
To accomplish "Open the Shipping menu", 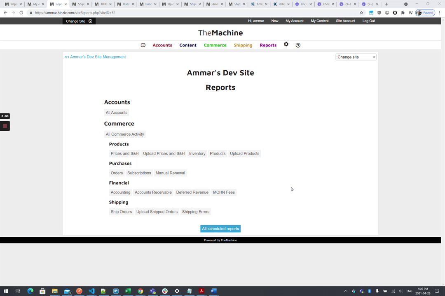I will coord(243,45).
